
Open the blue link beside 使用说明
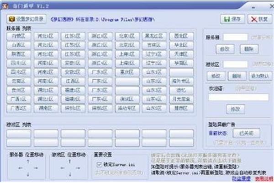[241, 179]
